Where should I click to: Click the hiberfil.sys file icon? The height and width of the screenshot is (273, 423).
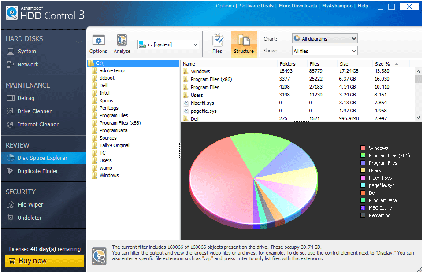pyautogui.click(x=186, y=103)
